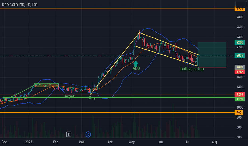Click the earnings 'E' event marker
The width and height of the screenshot is (248, 146).
[x=69, y=135]
